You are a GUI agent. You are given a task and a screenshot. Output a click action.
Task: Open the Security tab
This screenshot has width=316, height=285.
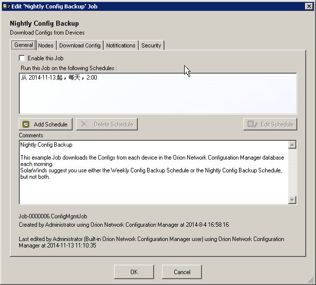(x=151, y=45)
